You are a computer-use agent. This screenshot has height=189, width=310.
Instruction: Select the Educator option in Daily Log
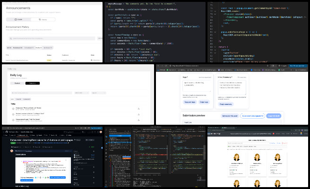33,83
